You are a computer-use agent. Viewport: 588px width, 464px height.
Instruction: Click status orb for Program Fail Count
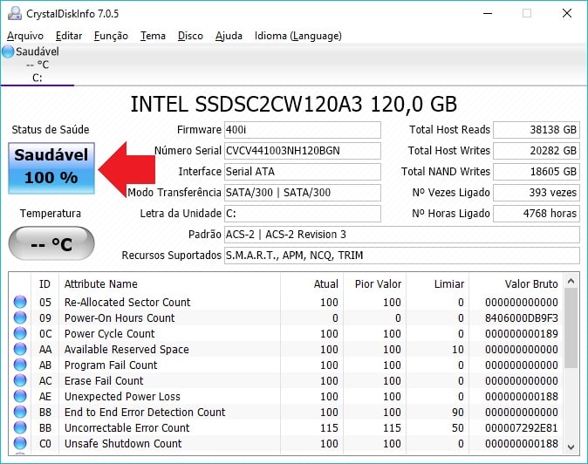coord(20,365)
